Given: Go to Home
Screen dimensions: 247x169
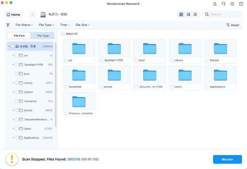Looking at the screenshot, I should coord(13,14).
